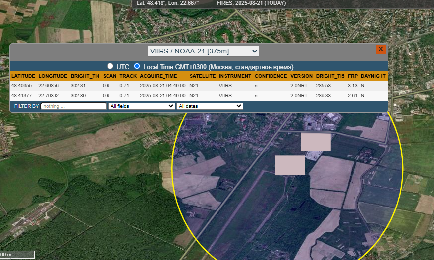
Task: Click the INSTRUMENT column header
Action: (x=235, y=76)
